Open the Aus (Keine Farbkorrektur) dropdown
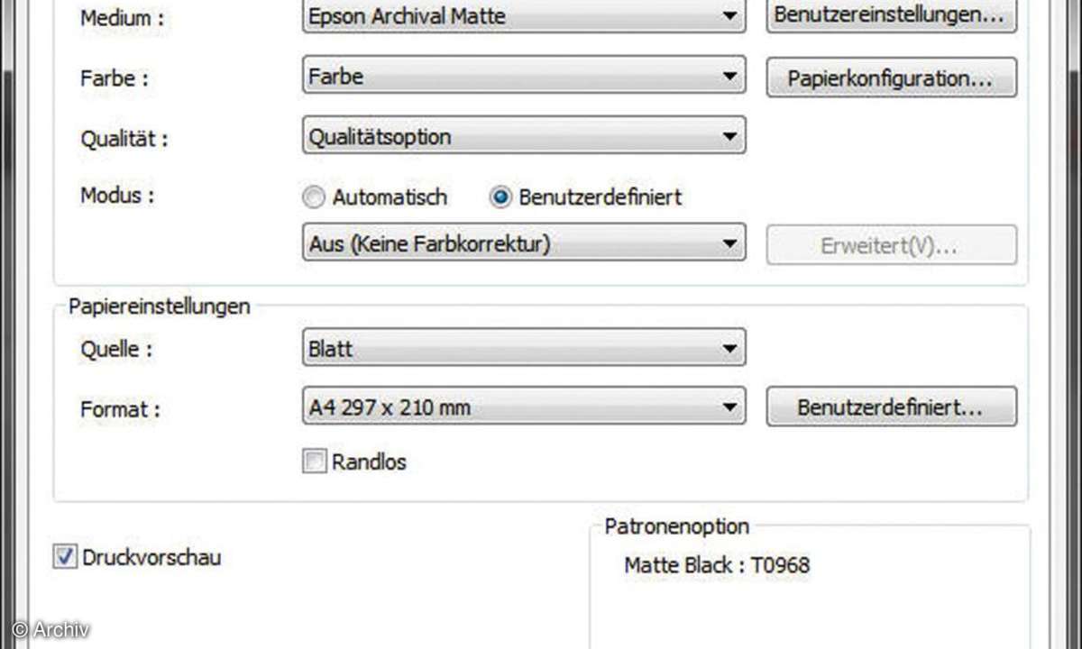 tap(524, 243)
